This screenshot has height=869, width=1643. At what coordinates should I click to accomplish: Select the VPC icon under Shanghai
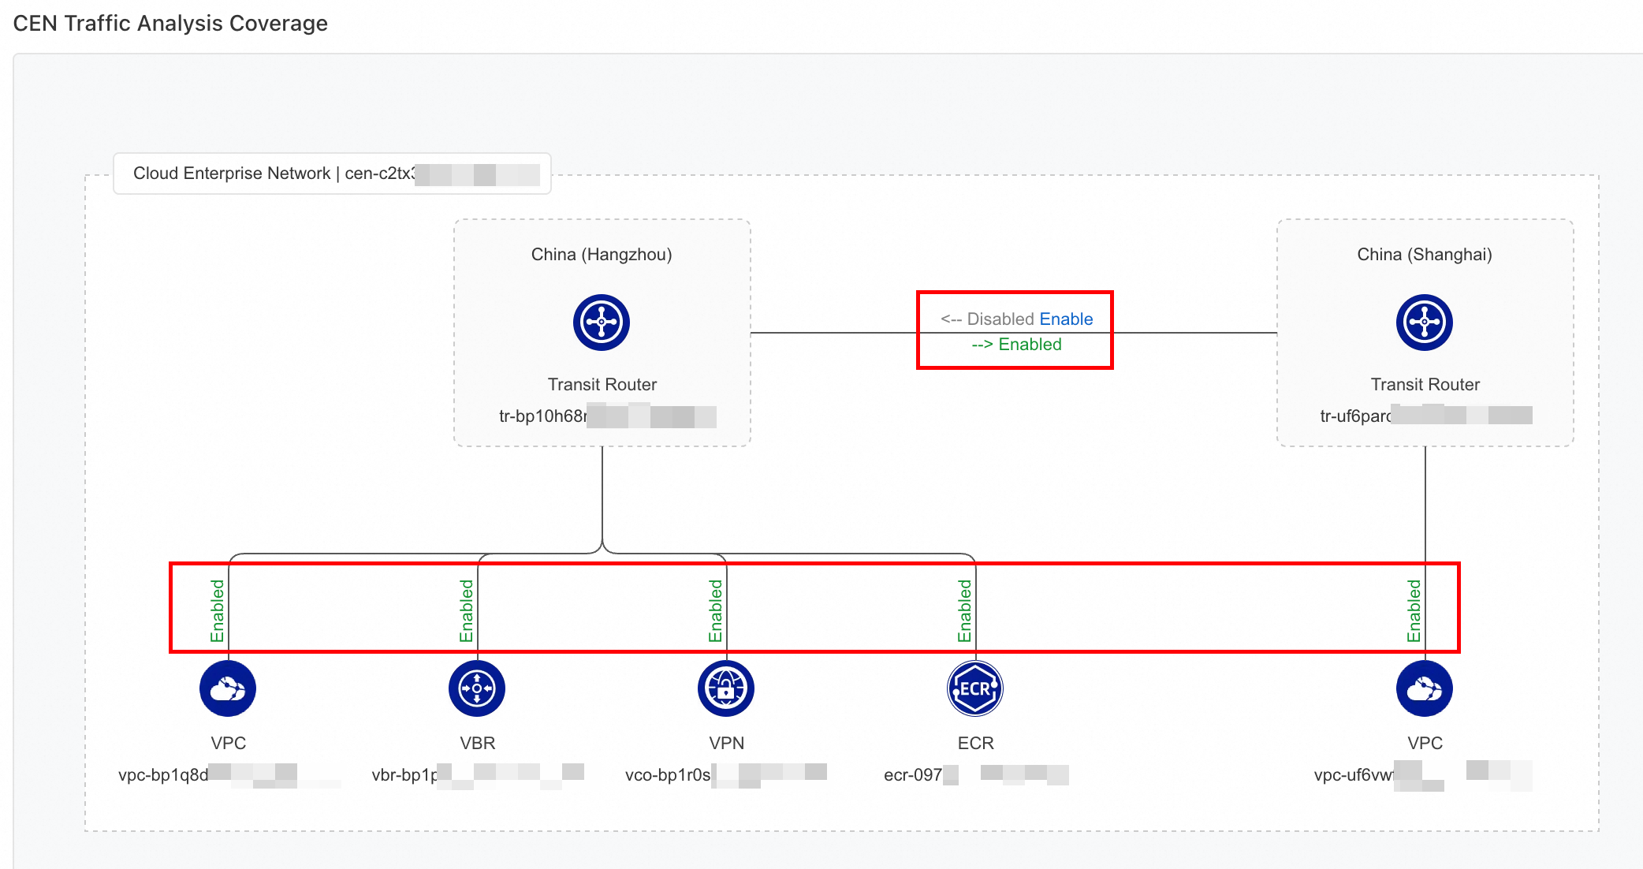point(1424,688)
